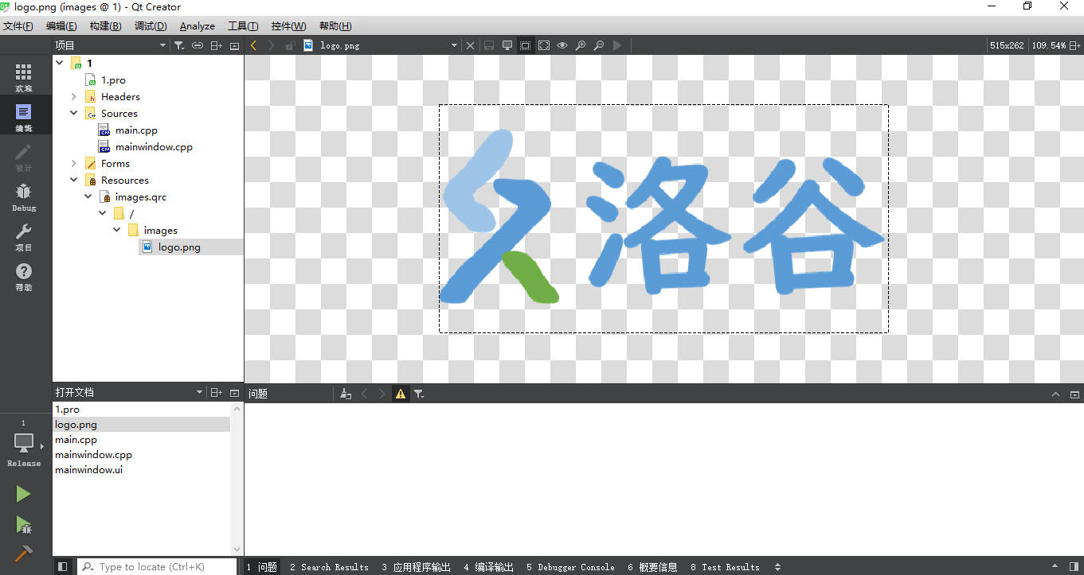Select mainwindow.cpp in project tree
The height and width of the screenshot is (575, 1084).
click(x=154, y=146)
